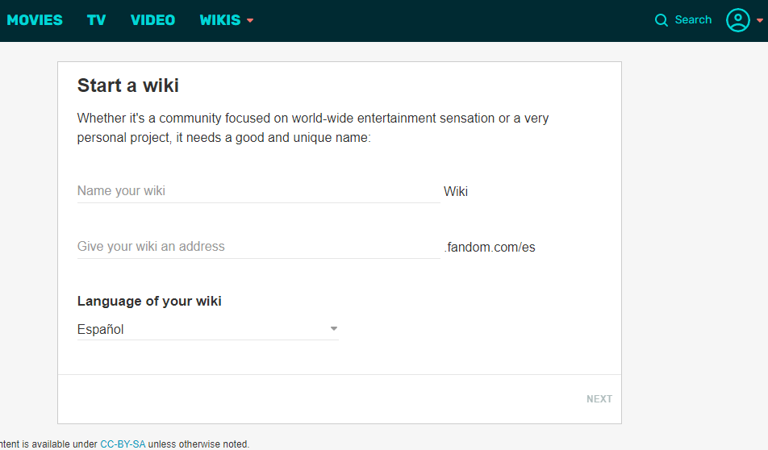Click the 'Start a wiki' heading
The image size is (768, 450).
(x=127, y=85)
